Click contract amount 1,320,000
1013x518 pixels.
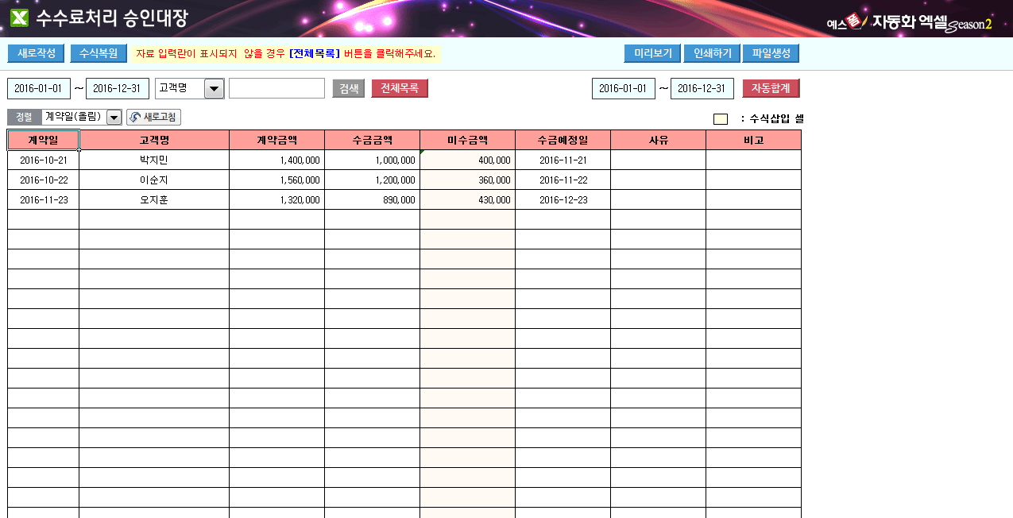(x=277, y=199)
